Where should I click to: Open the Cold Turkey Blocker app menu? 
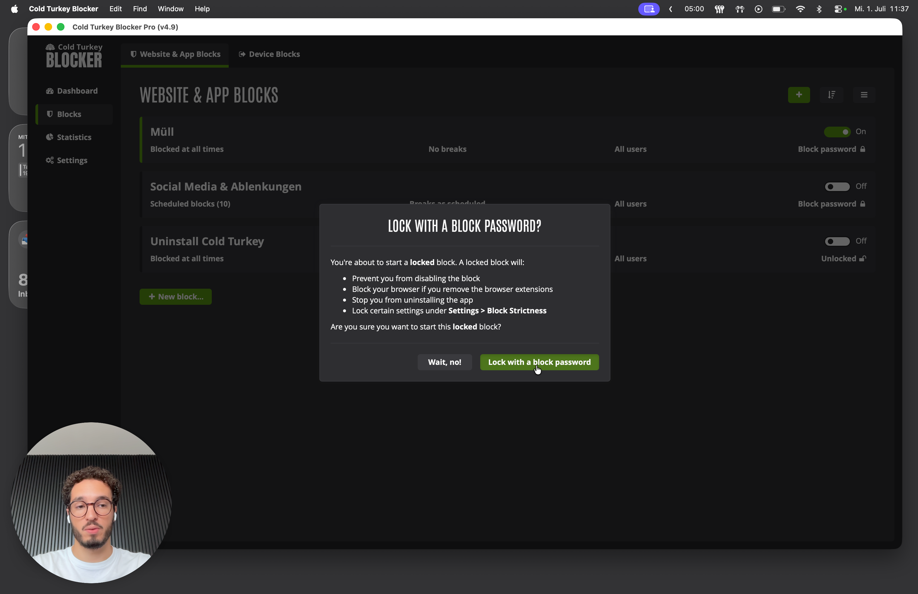coord(63,9)
